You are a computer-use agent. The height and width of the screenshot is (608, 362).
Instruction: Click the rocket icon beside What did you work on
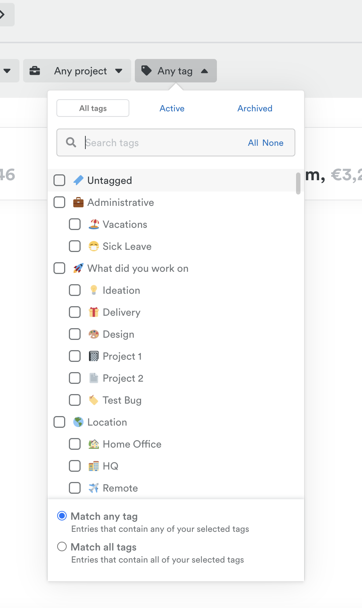(x=78, y=268)
